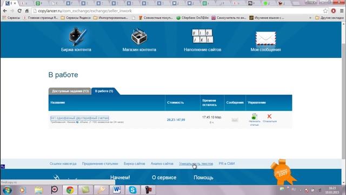Open the message envelope for the task row
Viewport: 346px width, 195px height.
[235, 120]
